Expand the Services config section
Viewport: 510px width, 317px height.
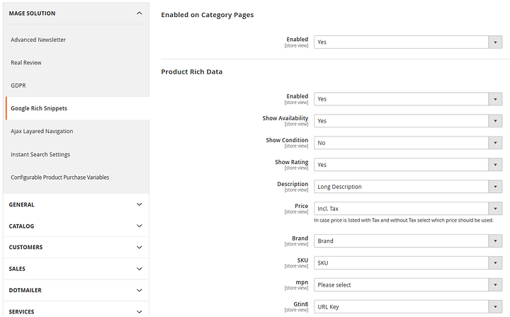(x=76, y=311)
